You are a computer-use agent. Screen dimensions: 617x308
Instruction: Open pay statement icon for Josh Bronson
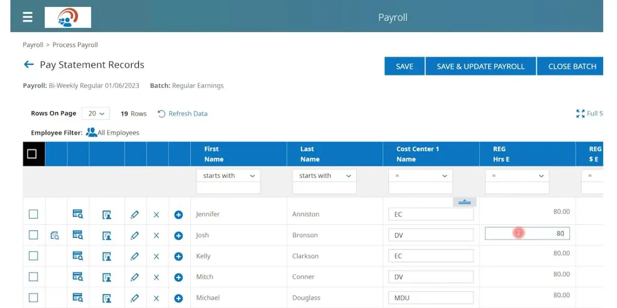click(x=107, y=236)
